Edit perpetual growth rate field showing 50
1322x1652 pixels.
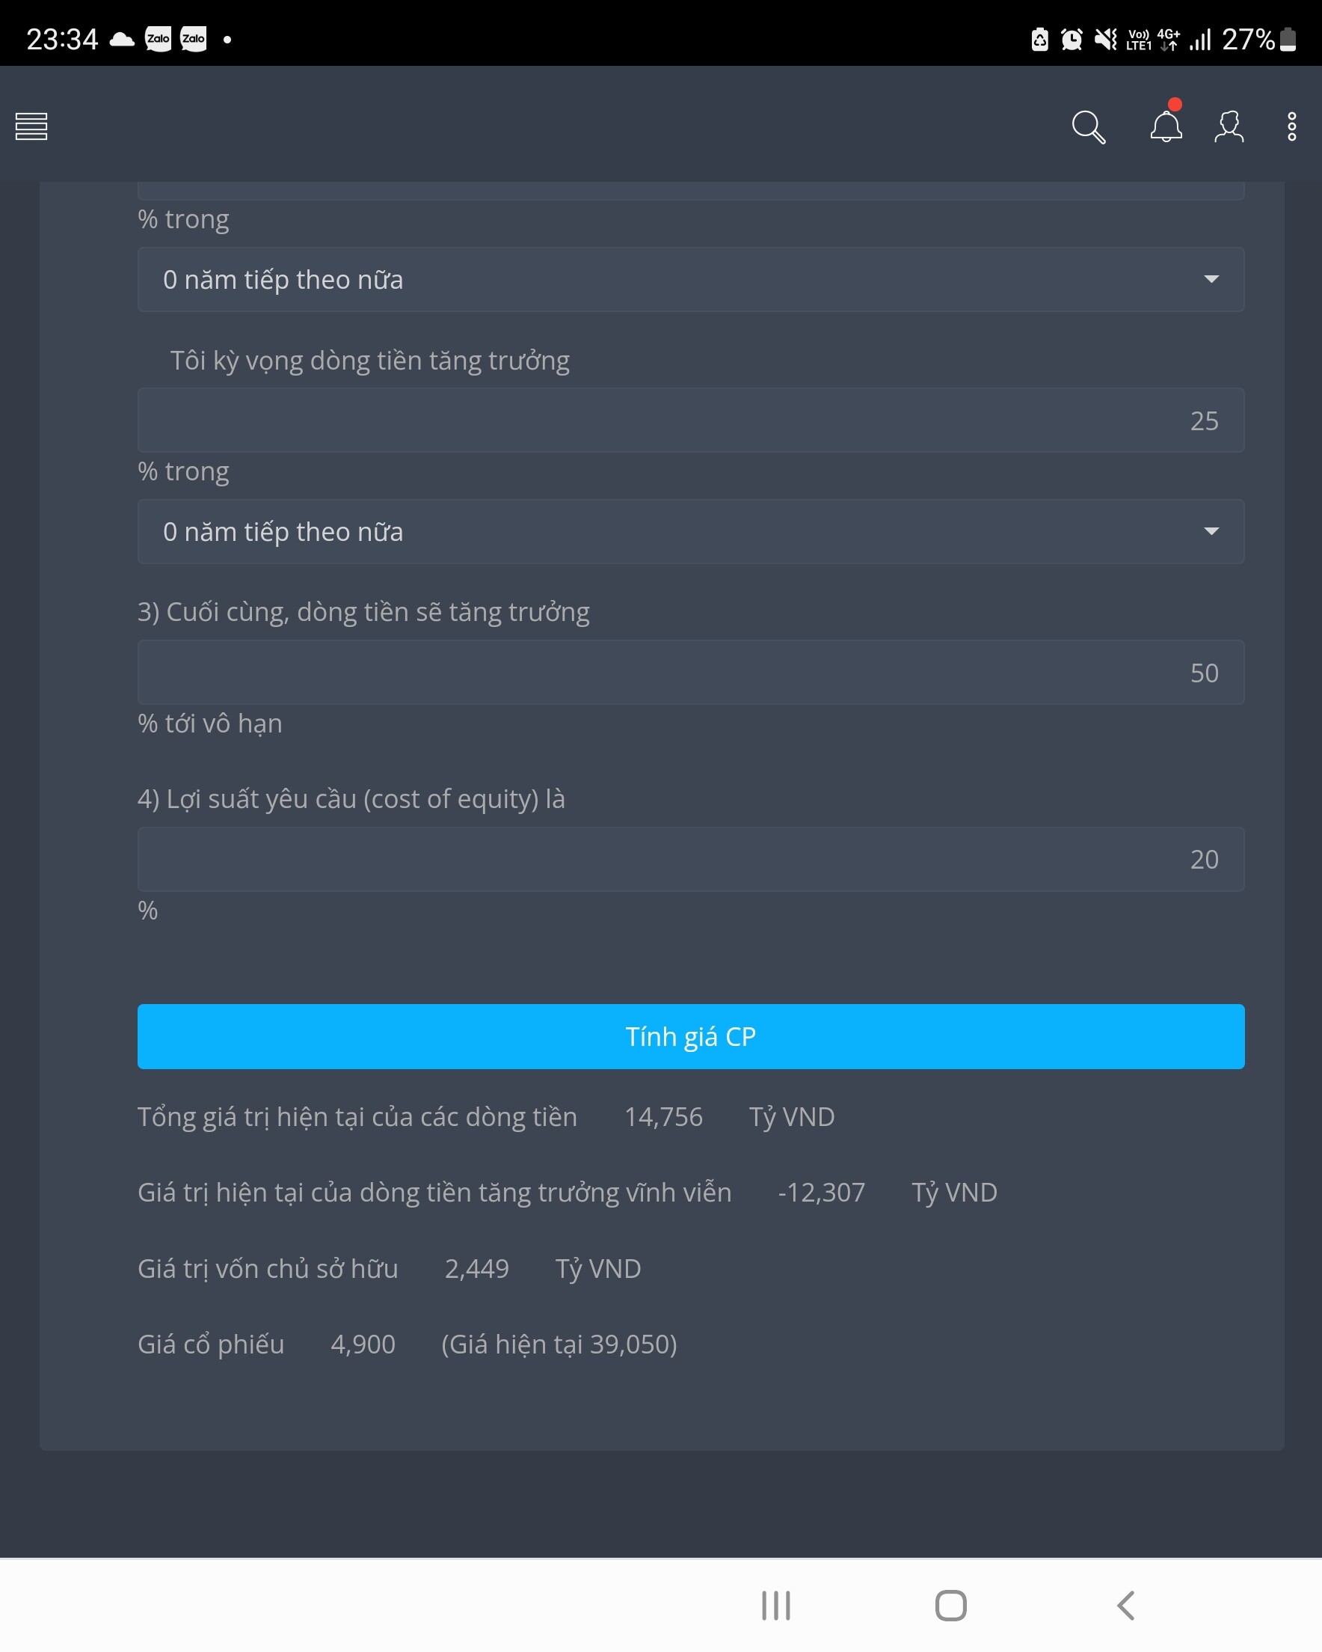(x=690, y=673)
